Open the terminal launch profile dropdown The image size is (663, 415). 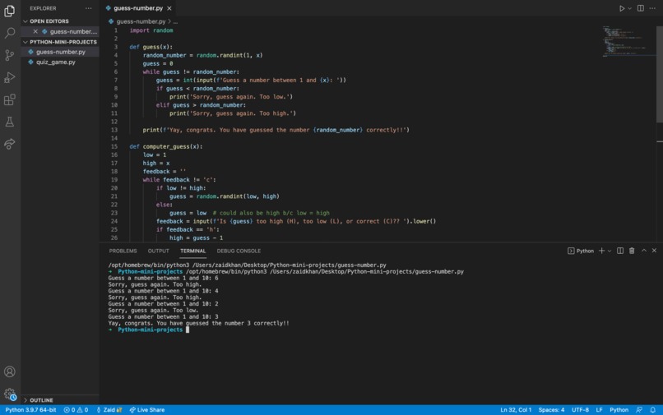tap(610, 251)
